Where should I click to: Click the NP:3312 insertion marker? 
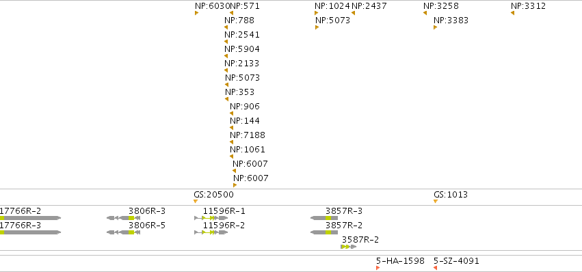pos(513,13)
